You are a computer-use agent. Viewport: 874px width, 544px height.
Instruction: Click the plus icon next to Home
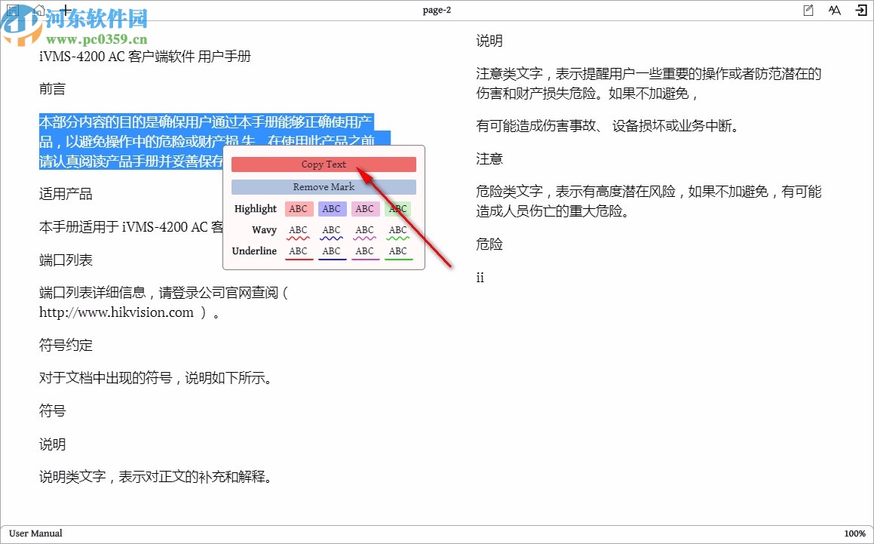(x=65, y=10)
